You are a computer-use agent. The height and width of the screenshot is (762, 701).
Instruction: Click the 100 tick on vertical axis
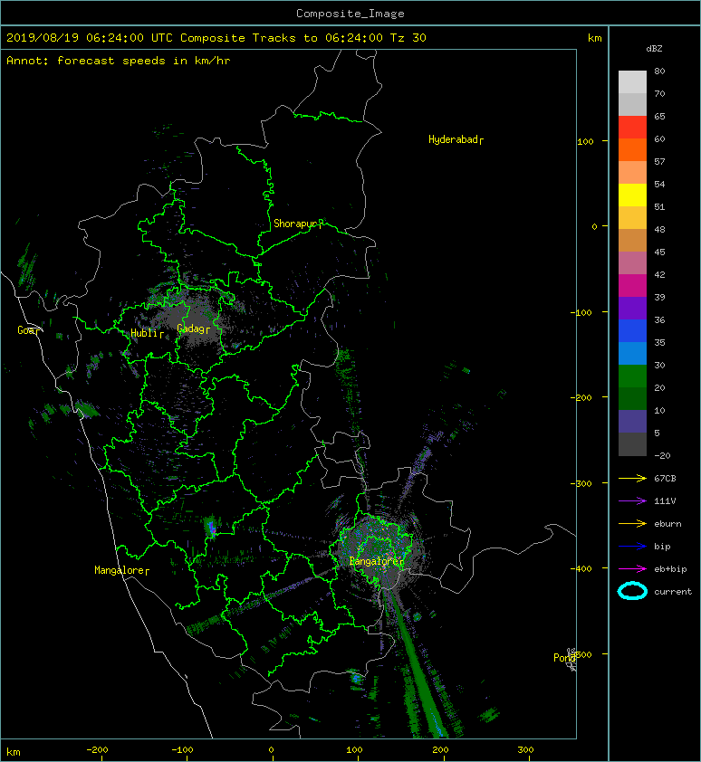(x=585, y=141)
